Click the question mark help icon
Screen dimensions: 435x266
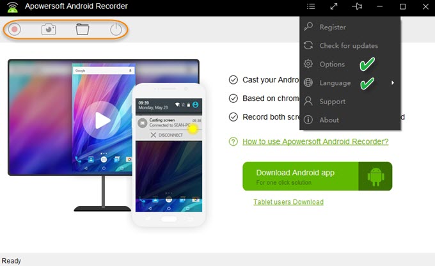click(233, 141)
